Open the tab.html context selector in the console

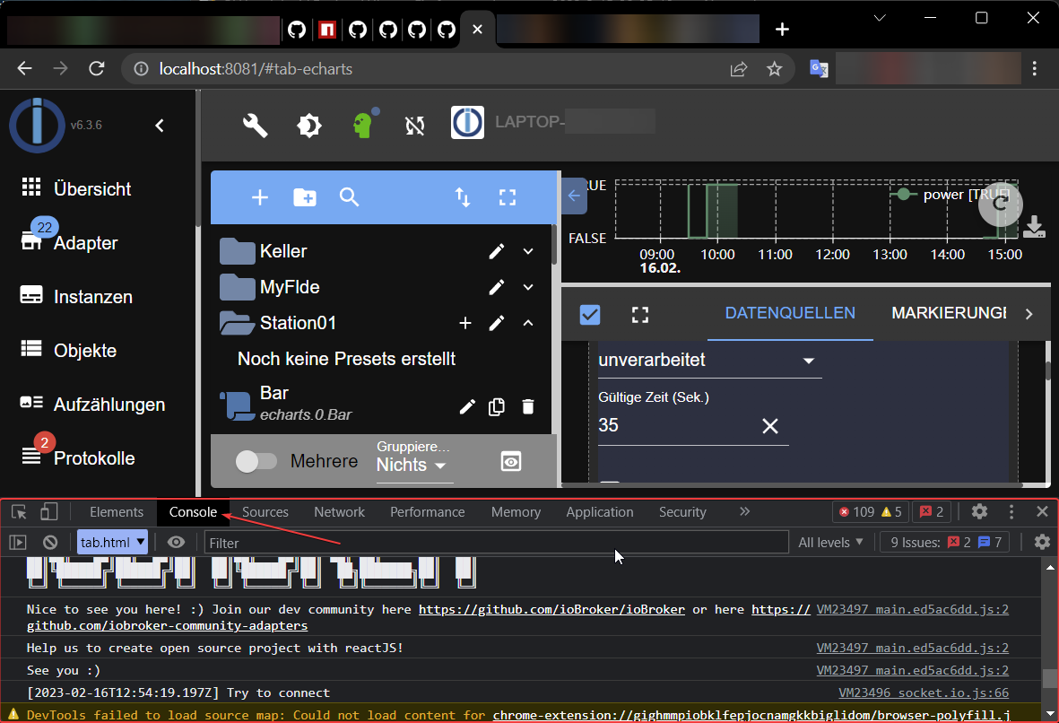(112, 542)
